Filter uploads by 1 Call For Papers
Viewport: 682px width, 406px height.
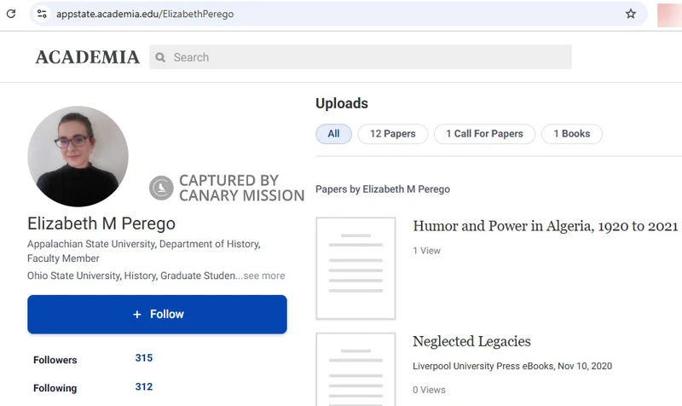[484, 134]
